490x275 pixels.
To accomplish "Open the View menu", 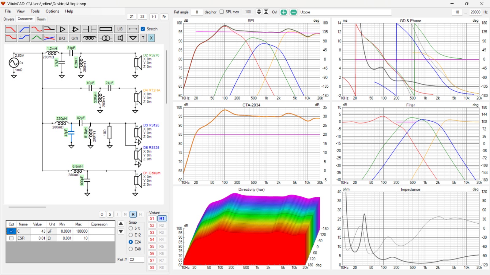I will click(21, 11).
